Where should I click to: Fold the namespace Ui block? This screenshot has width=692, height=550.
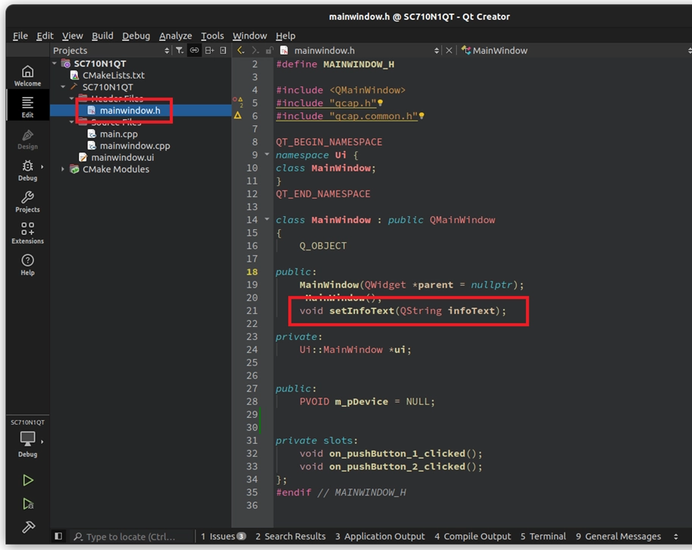(x=267, y=155)
